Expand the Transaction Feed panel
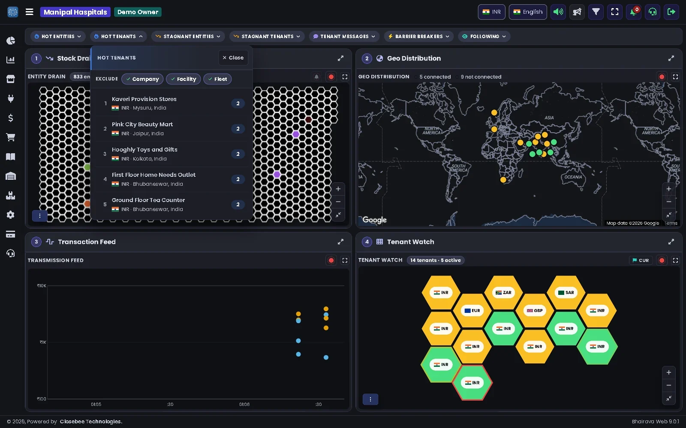The image size is (686, 428). (340, 242)
